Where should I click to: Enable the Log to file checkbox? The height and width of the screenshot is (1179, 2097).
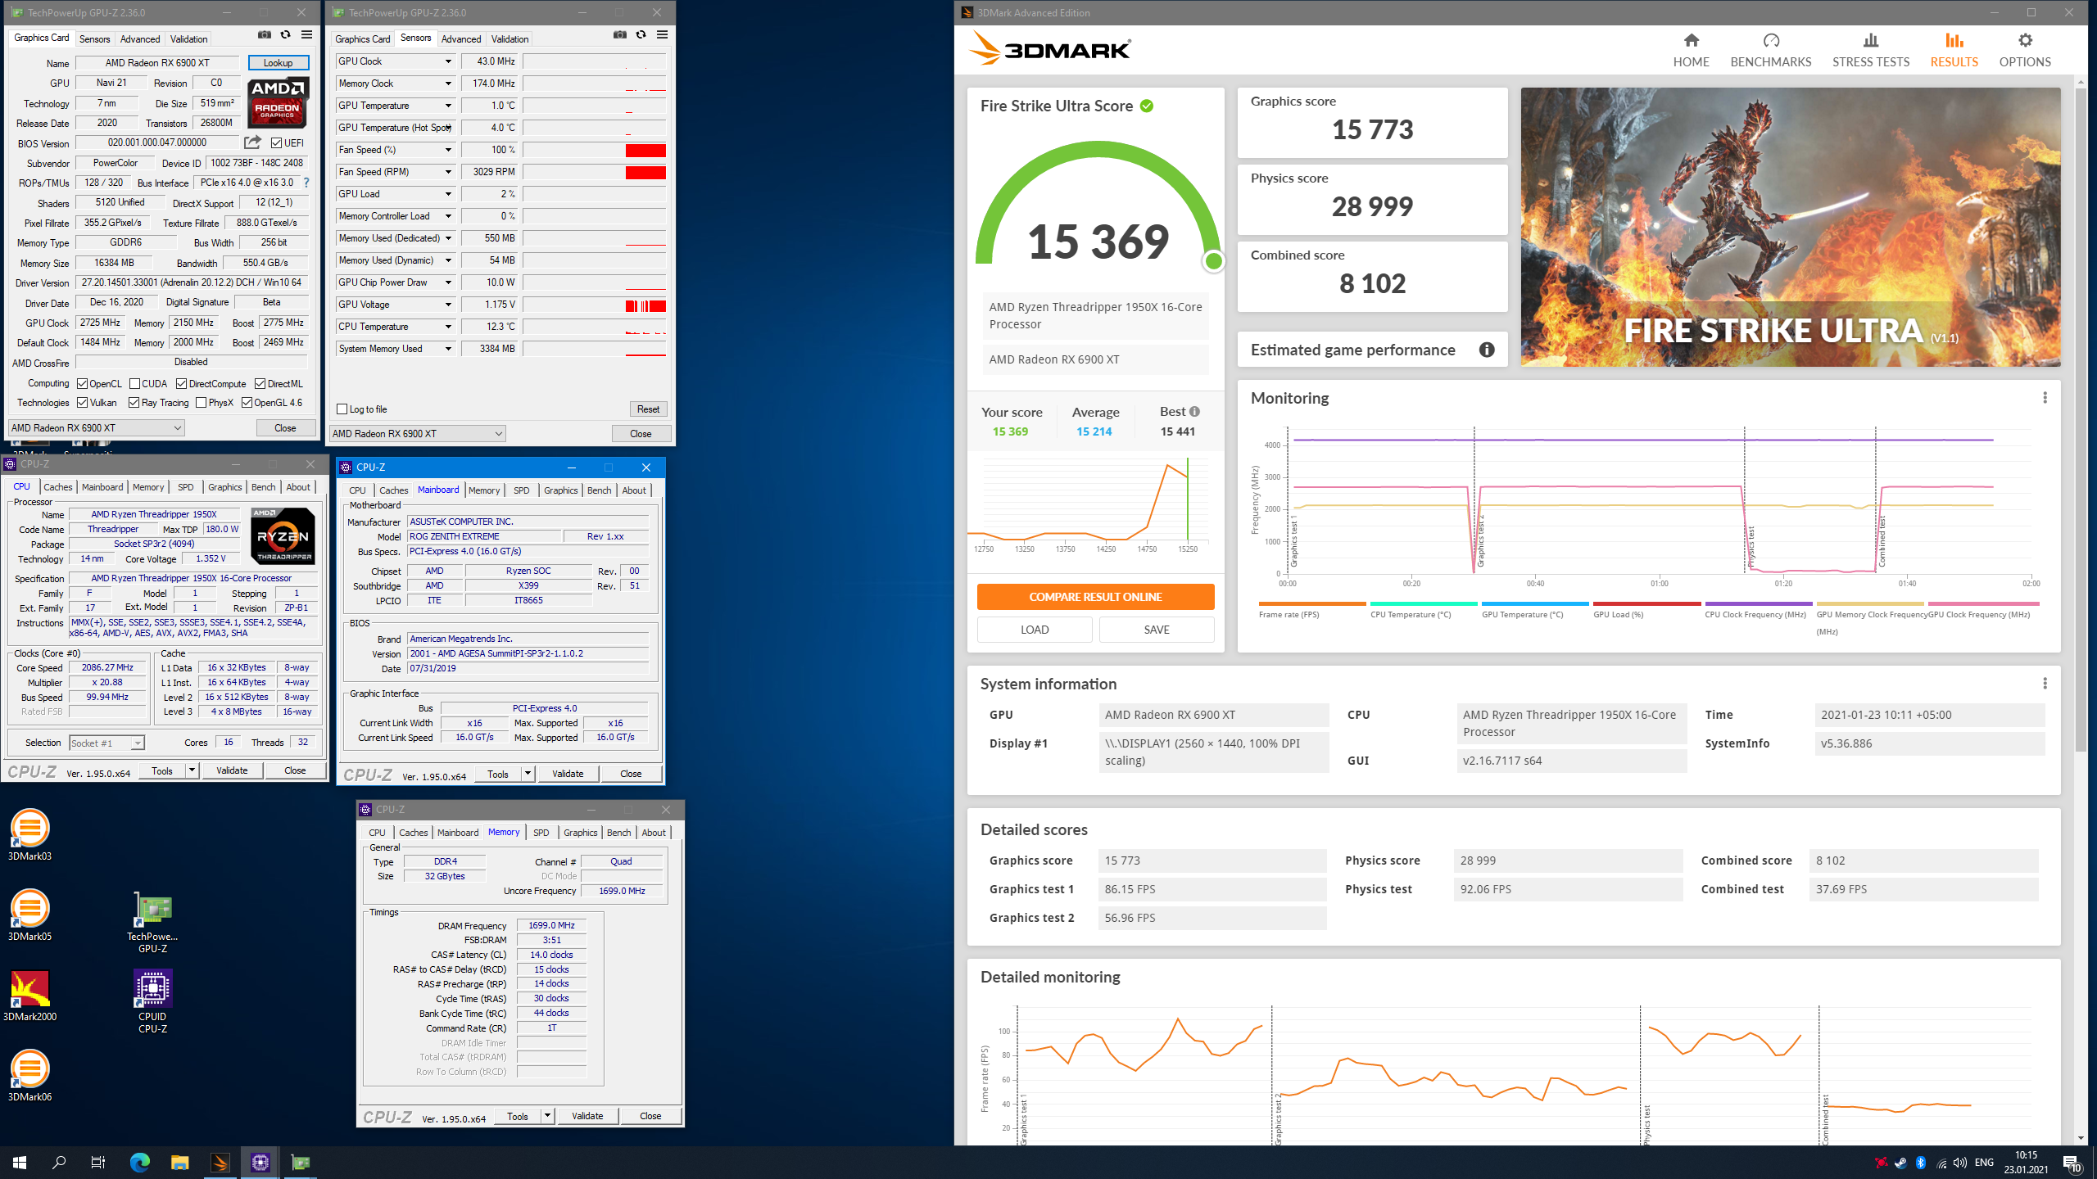point(342,409)
